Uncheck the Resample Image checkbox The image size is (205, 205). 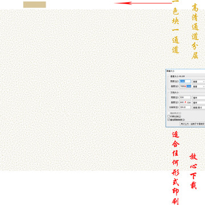[x=169, y=120]
